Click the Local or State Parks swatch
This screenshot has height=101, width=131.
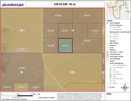pos(110,74)
